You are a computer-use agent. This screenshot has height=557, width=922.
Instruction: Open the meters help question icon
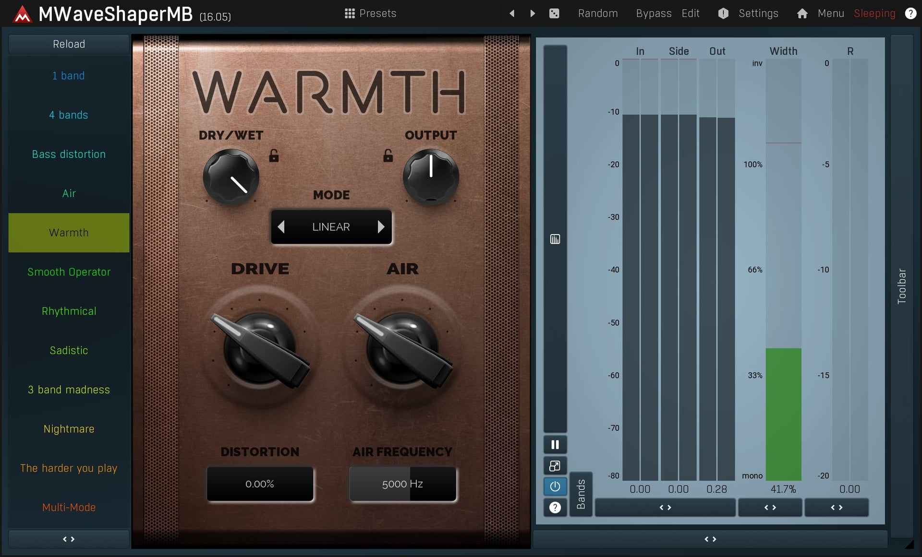pyautogui.click(x=555, y=507)
